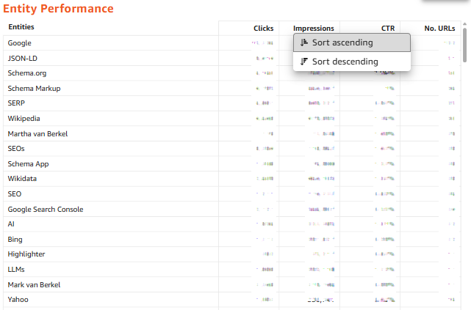471x310 pixels.
Task: Click the sort descending arrow icon
Action: tap(304, 62)
